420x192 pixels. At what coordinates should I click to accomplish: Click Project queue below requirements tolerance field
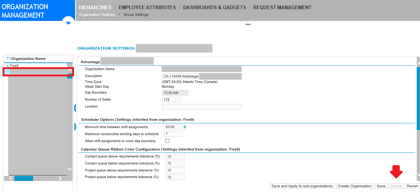click(175, 177)
